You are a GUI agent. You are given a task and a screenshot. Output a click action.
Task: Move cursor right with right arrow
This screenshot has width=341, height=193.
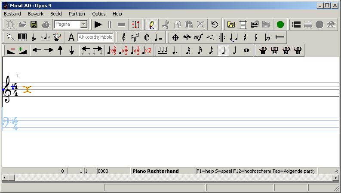[x=49, y=50]
